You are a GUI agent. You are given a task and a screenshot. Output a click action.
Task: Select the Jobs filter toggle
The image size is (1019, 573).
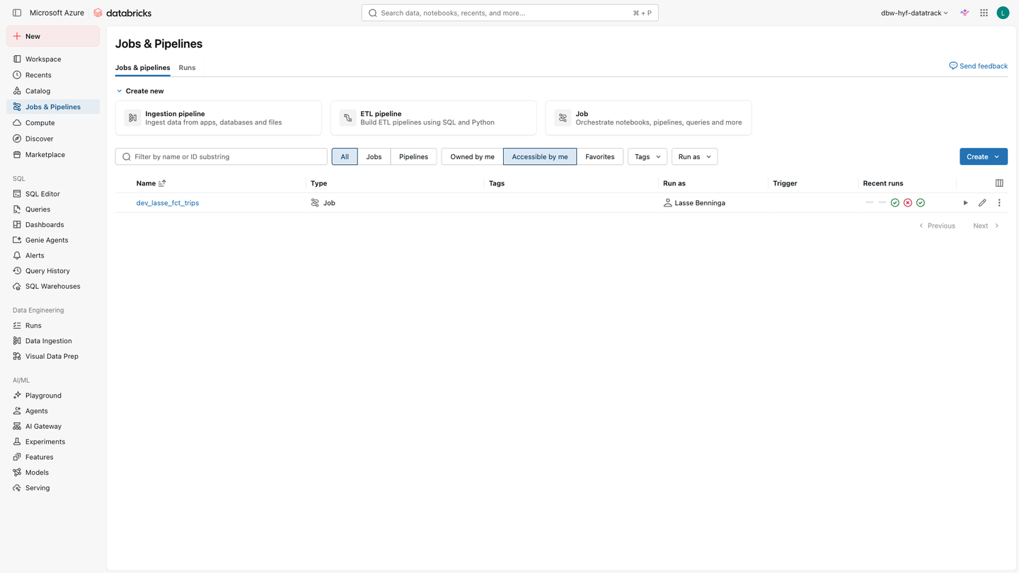[x=374, y=156]
